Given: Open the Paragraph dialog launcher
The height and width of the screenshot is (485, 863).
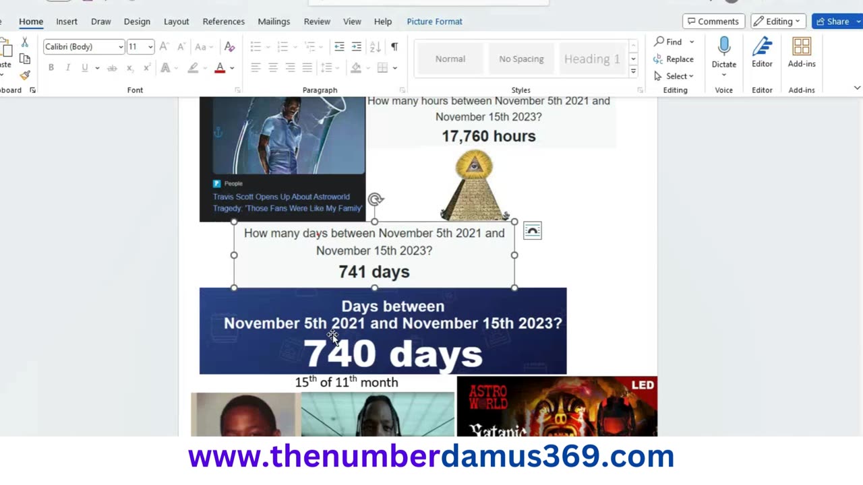Looking at the screenshot, I should point(403,90).
